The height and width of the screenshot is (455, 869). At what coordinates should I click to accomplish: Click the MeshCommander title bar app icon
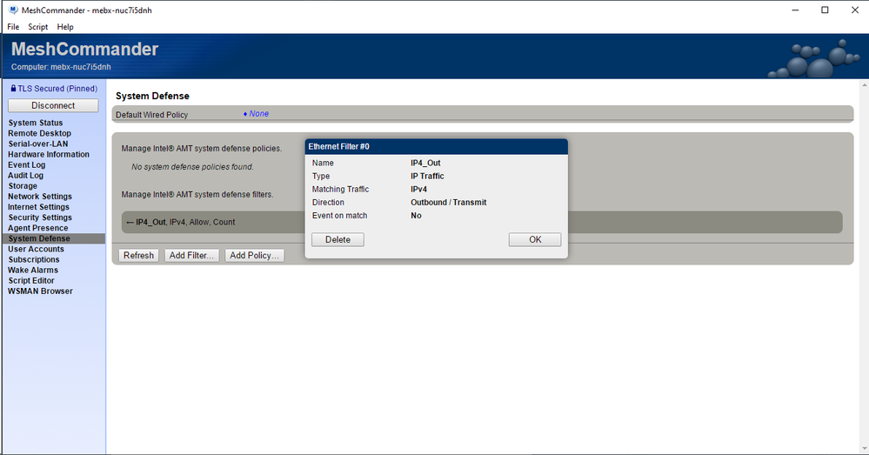(x=13, y=10)
